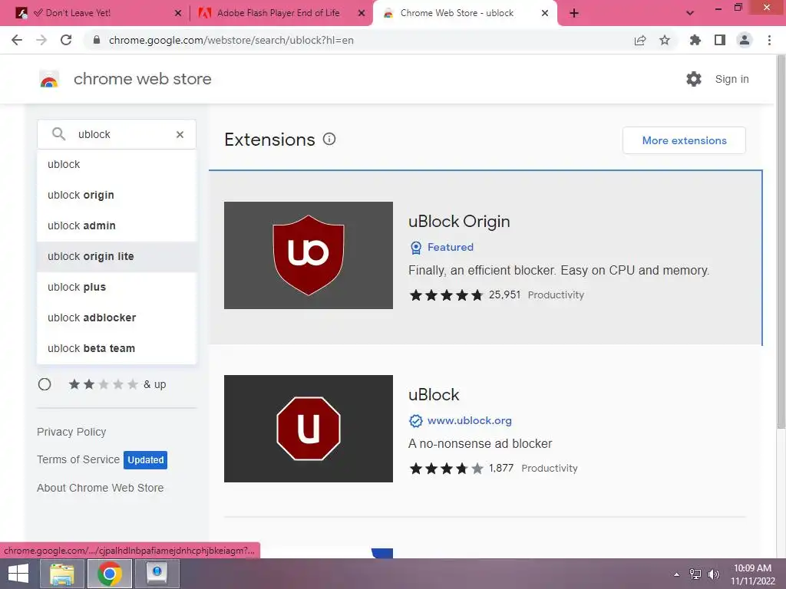Image resolution: width=786 pixels, height=589 pixels.
Task: Click the uBlock 1,877 star rating
Action: pos(446,469)
